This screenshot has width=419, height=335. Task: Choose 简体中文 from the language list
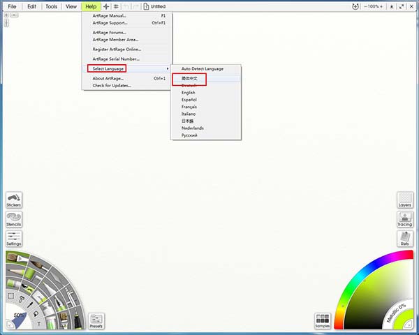click(x=191, y=77)
